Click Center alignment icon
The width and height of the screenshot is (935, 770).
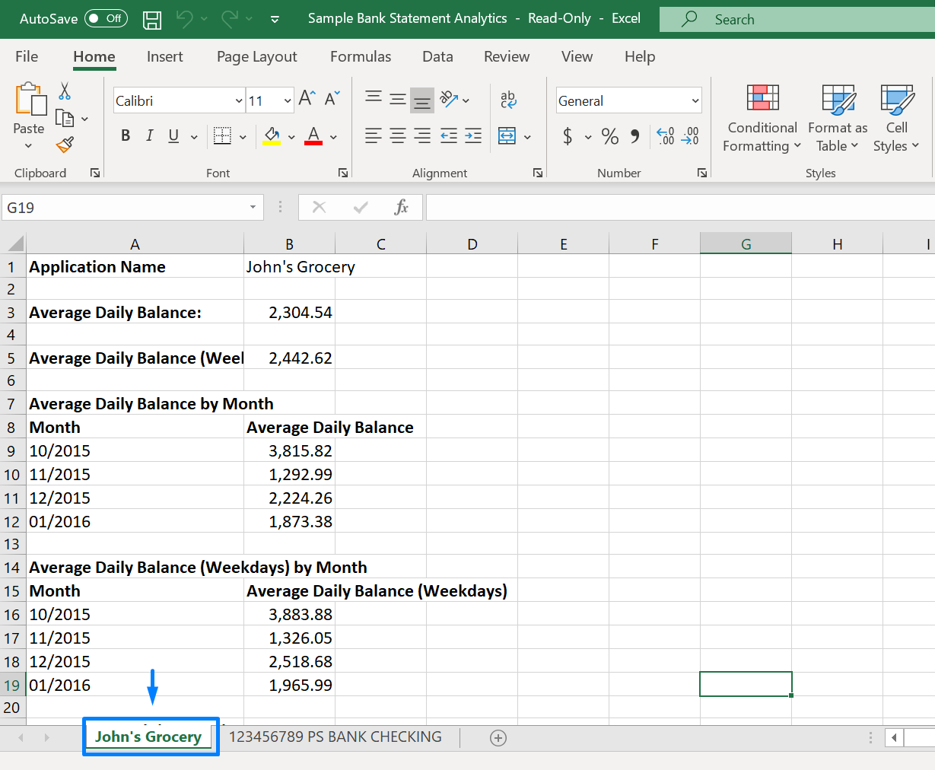398,135
